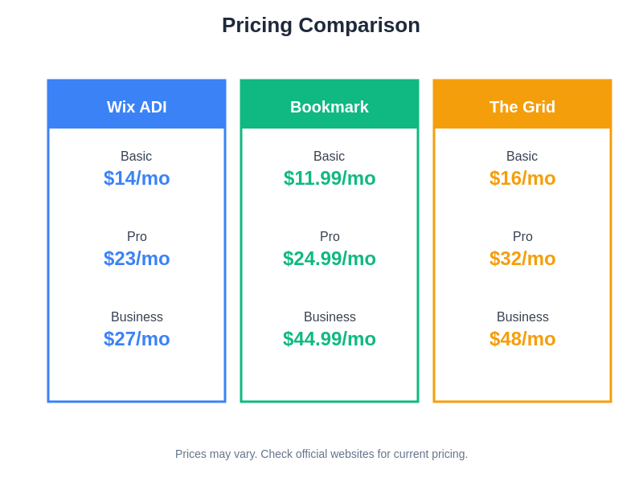Image resolution: width=643 pixels, height=482 pixels.
Task: Click the Pricing Comparison title
Action: tap(321, 25)
